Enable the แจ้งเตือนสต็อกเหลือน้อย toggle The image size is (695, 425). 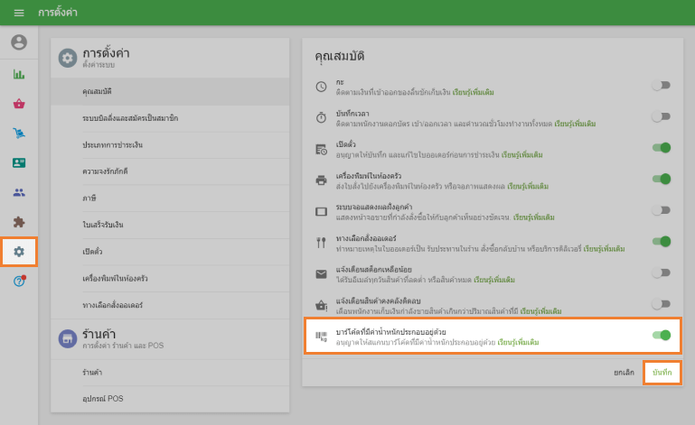tap(661, 273)
